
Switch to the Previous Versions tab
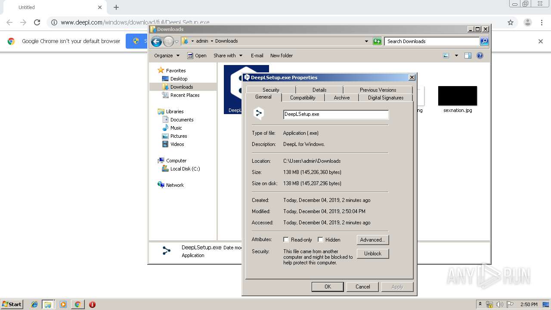click(378, 90)
